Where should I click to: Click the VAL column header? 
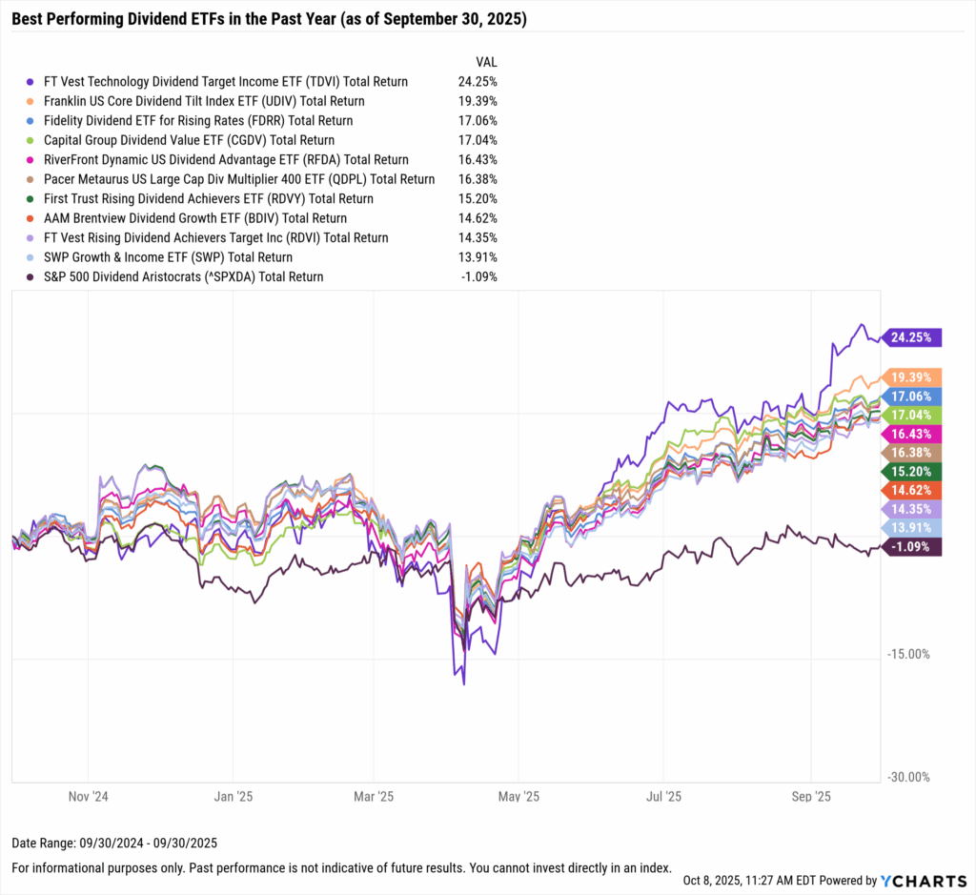[486, 62]
